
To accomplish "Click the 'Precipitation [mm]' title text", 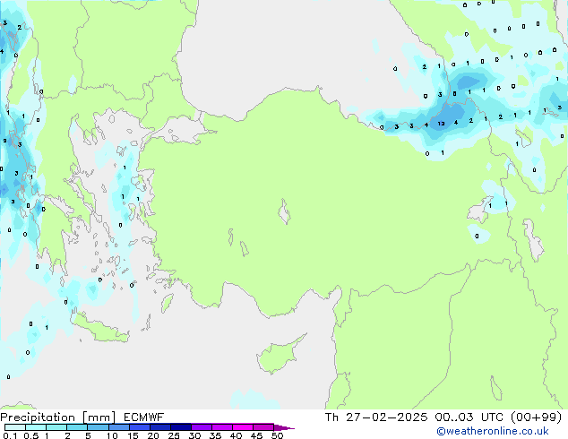I will [x=58, y=417].
